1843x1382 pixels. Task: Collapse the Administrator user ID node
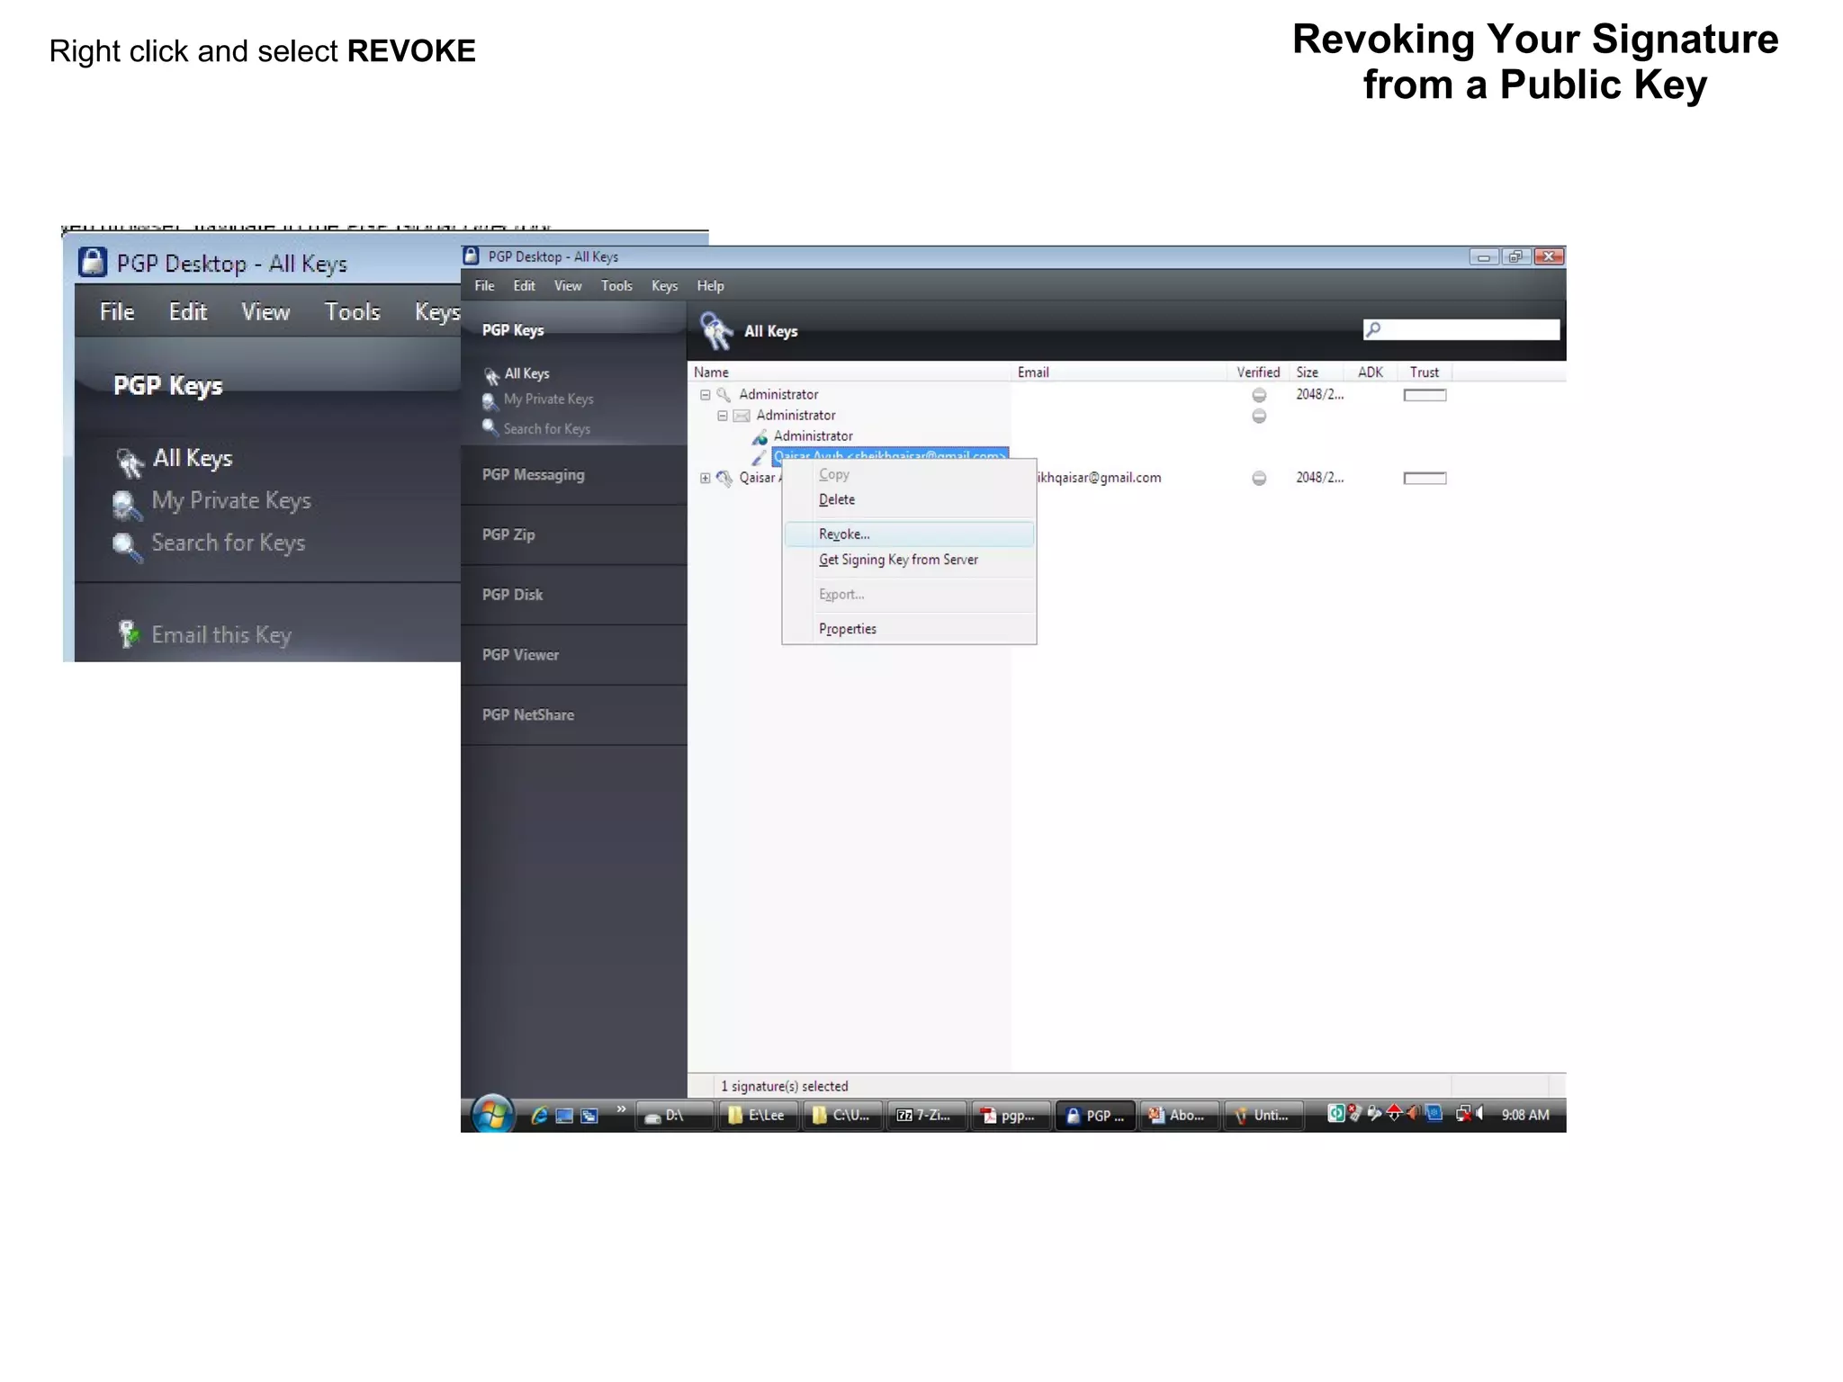click(x=722, y=416)
